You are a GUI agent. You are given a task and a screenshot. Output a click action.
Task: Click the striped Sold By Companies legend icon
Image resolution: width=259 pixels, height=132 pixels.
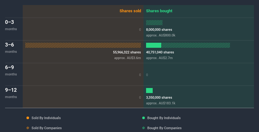click(x=28, y=128)
